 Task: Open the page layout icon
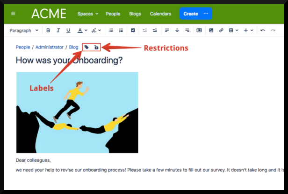point(199,30)
